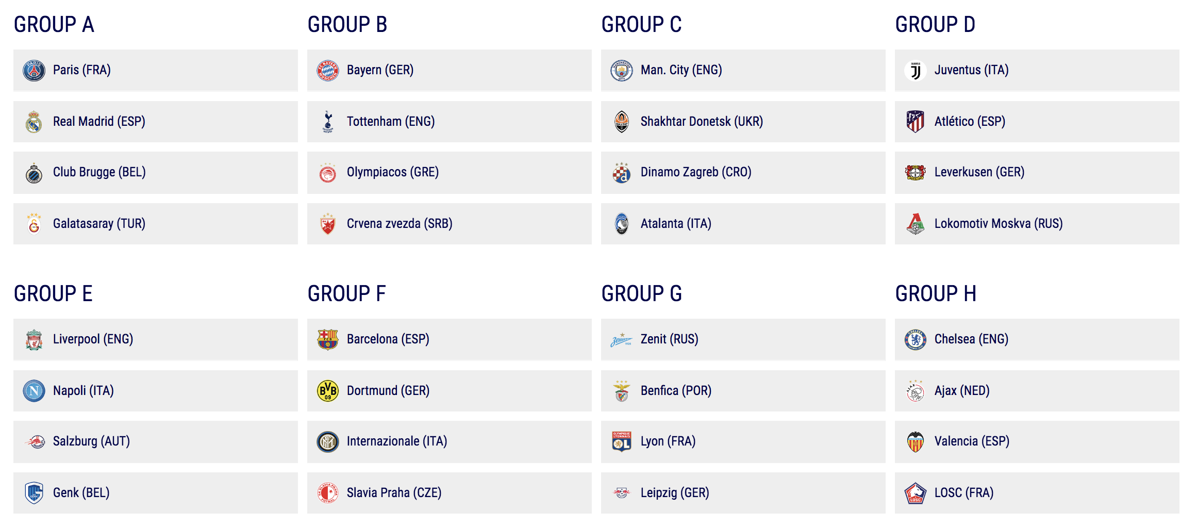Click the Internazionale club badge
The height and width of the screenshot is (527, 1197).
[x=328, y=442]
